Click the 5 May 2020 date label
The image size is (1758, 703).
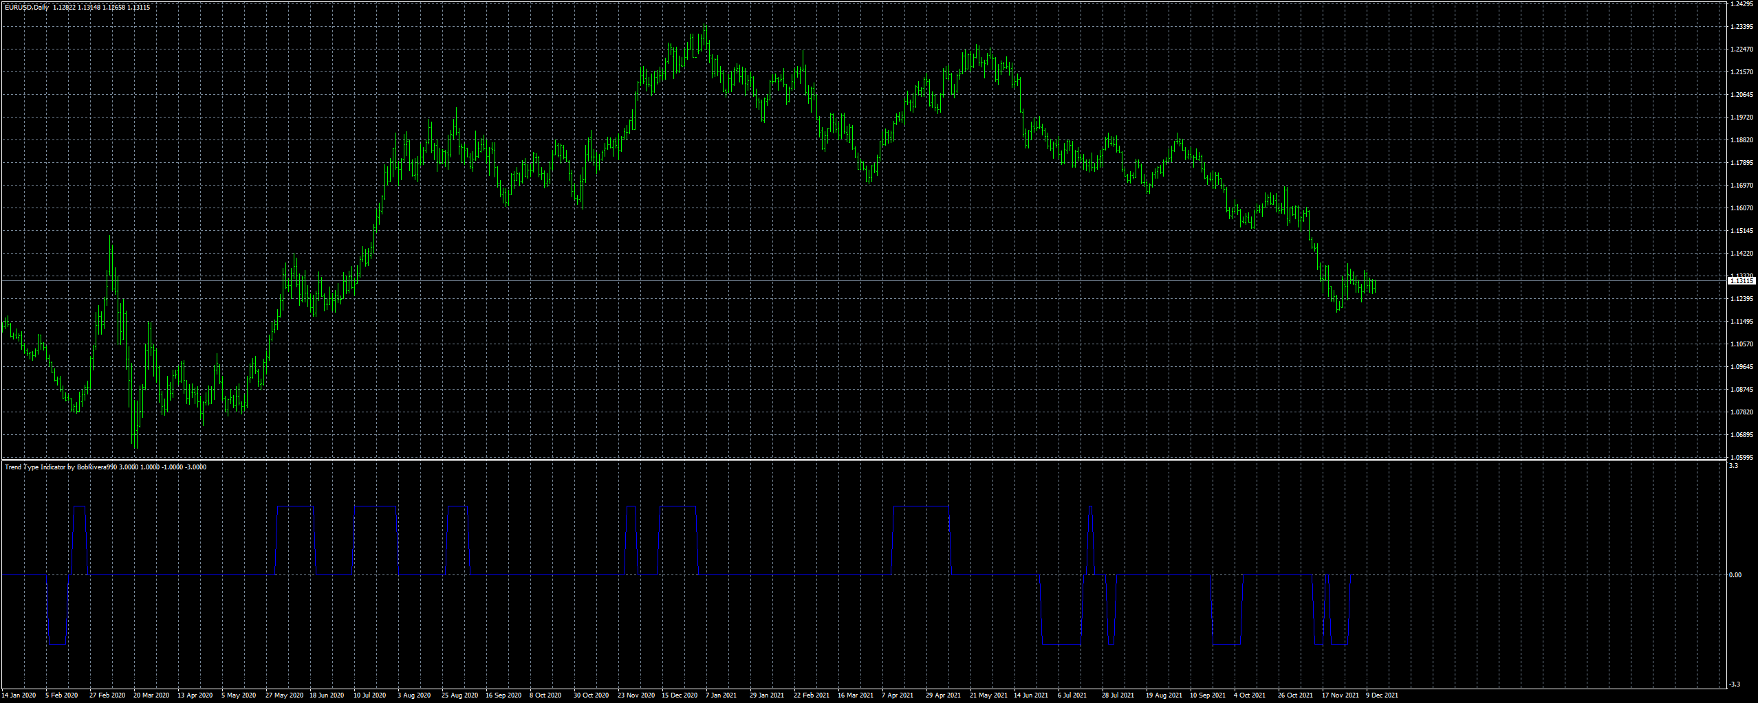(x=239, y=695)
